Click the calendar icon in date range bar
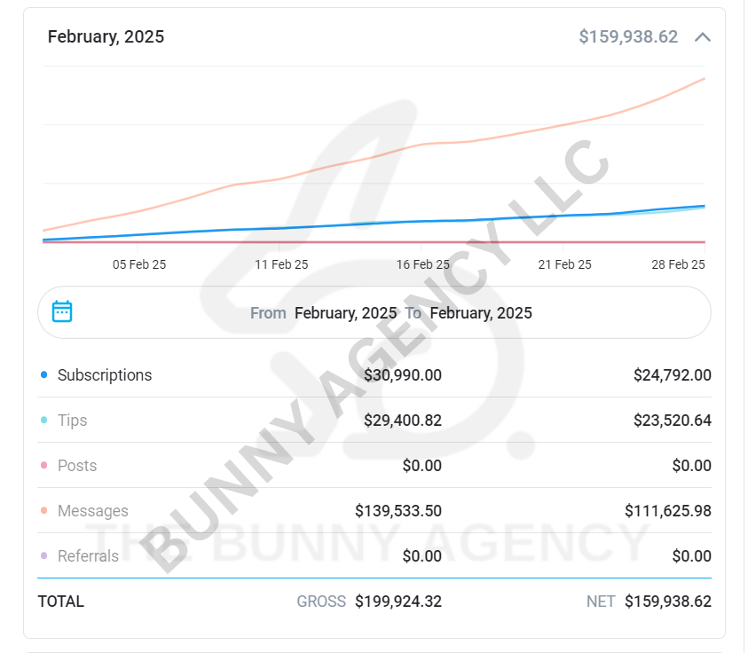This screenshot has width=748, height=653. tap(62, 311)
